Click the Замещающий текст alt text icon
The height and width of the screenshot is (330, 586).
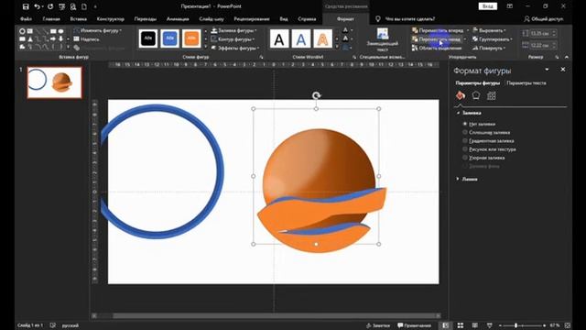click(383, 34)
